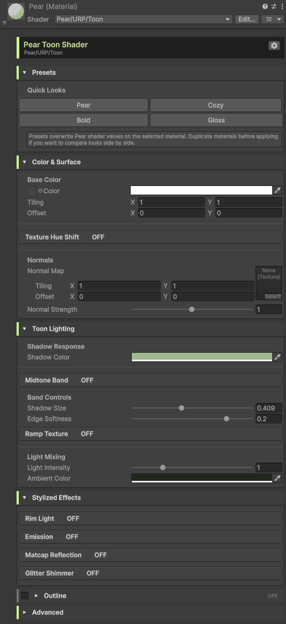Toggle the Ramp Texture feature
The width and height of the screenshot is (286, 624).
pyautogui.click(x=150, y=434)
